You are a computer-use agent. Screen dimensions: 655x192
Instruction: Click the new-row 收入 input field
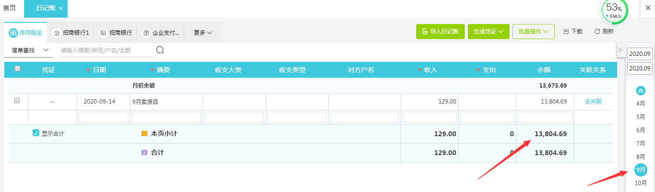point(429,117)
